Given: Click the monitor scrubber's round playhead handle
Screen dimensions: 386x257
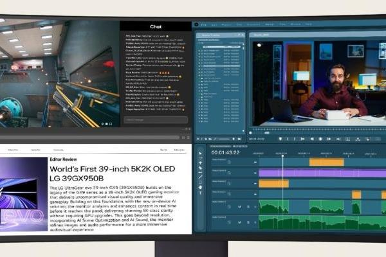Looking at the screenshot, I should [x=250, y=133].
